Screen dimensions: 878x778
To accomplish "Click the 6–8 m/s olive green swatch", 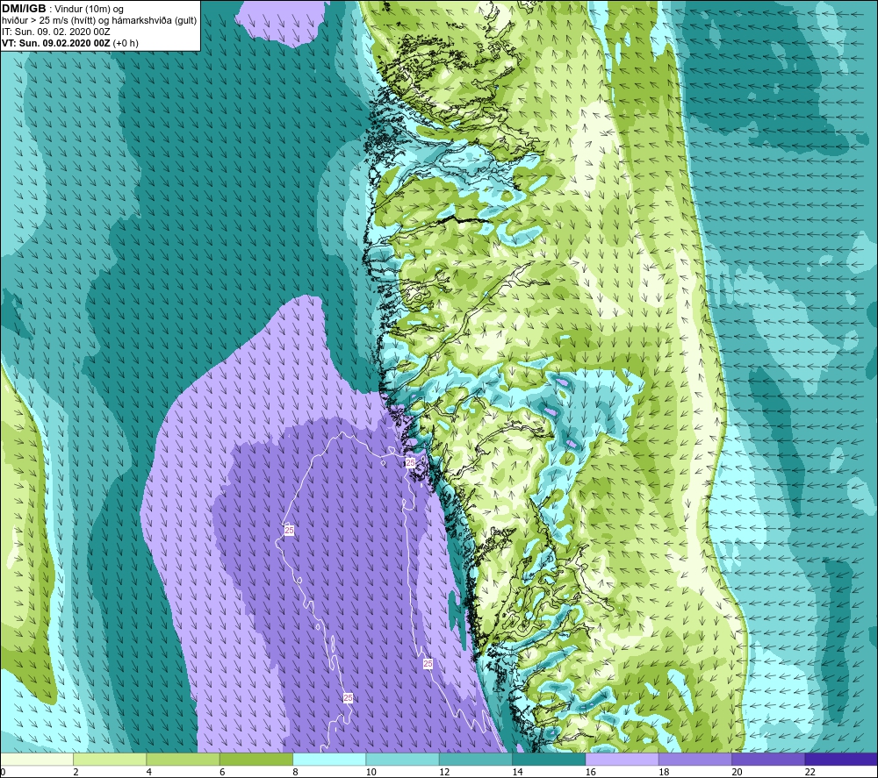I will click(255, 759).
